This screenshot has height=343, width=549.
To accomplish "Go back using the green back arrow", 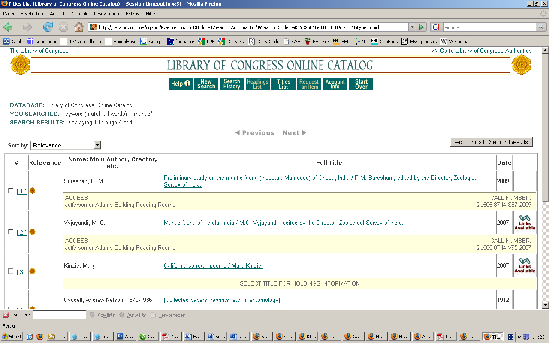I will (x=8, y=27).
